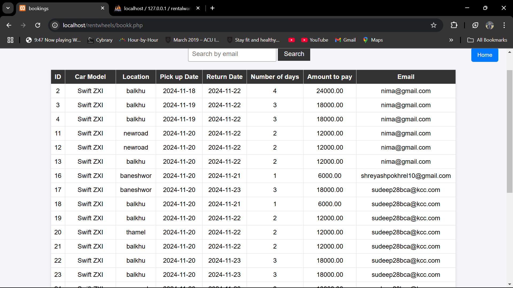Viewport: 513px width, 288px height.
Task: Select return date 2024-11-21 in row 16
Action: pyautogui.click(x=224, y=176)
